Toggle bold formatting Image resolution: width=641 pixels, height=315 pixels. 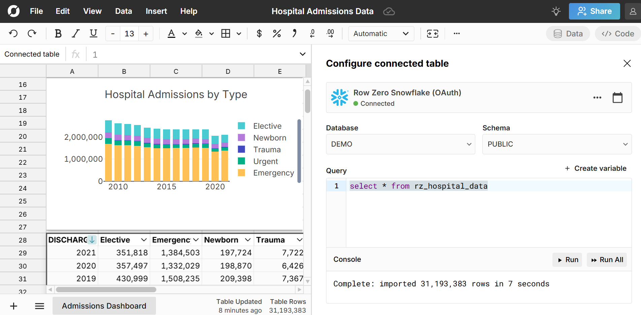pyautogui.click(x=58, y=33)
